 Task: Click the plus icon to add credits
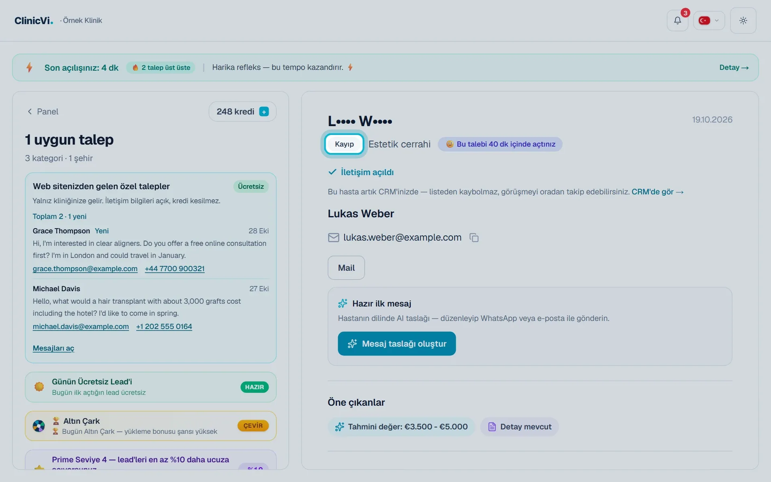(x=264, y=112)
